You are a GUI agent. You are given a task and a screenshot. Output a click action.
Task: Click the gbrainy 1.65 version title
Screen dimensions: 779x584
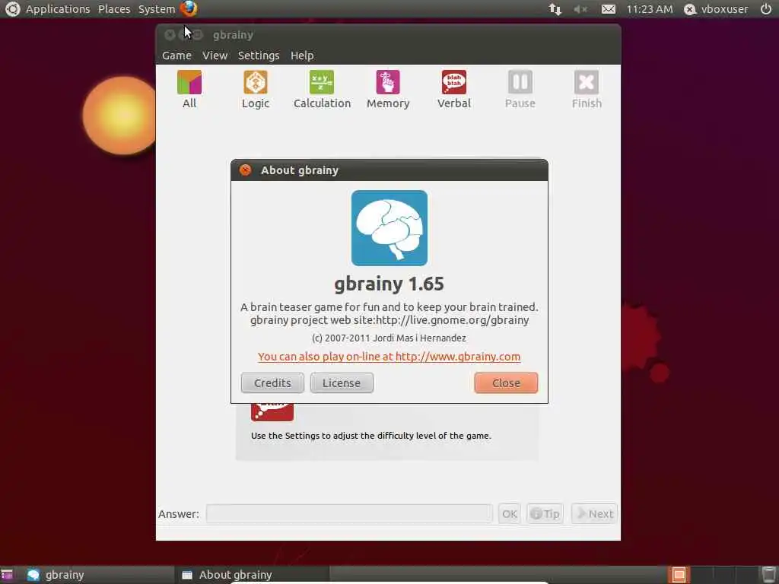(x=389, y=284)
